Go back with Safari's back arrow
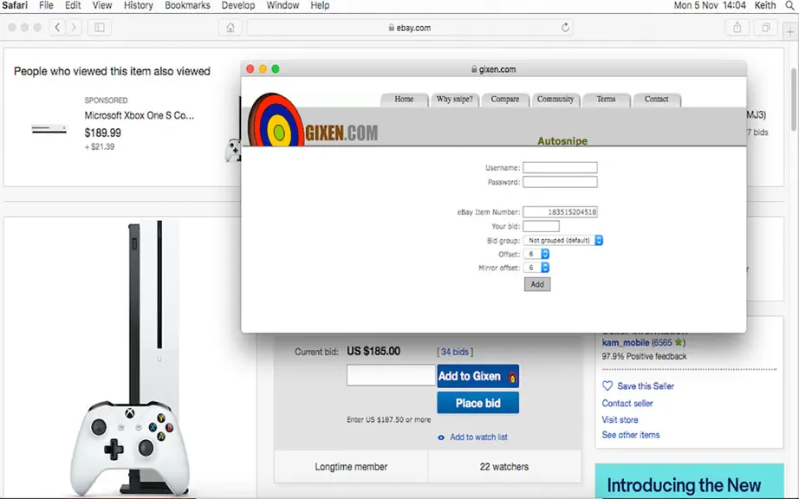The height and width of the screenshot is (499, 799). pos(57,28)
